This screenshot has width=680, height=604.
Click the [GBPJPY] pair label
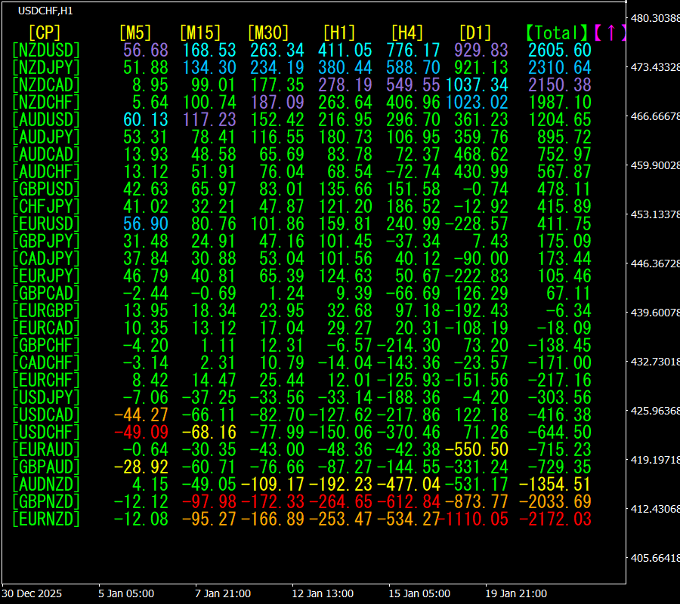[46, 241]
